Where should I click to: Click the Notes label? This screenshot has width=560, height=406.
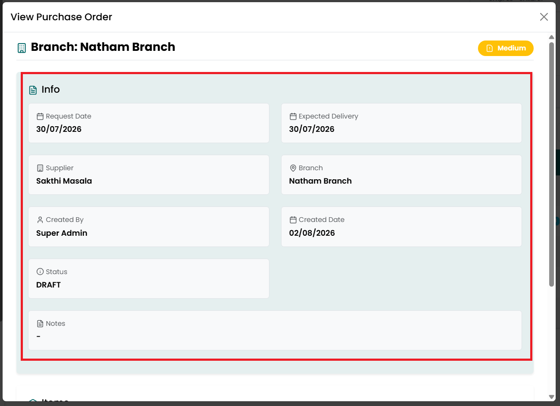(x=56, y=324)
